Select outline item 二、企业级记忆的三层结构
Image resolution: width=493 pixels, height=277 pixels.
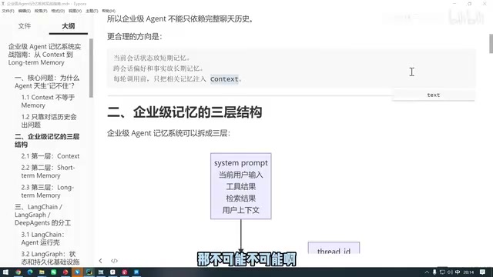tap(47, 140)
